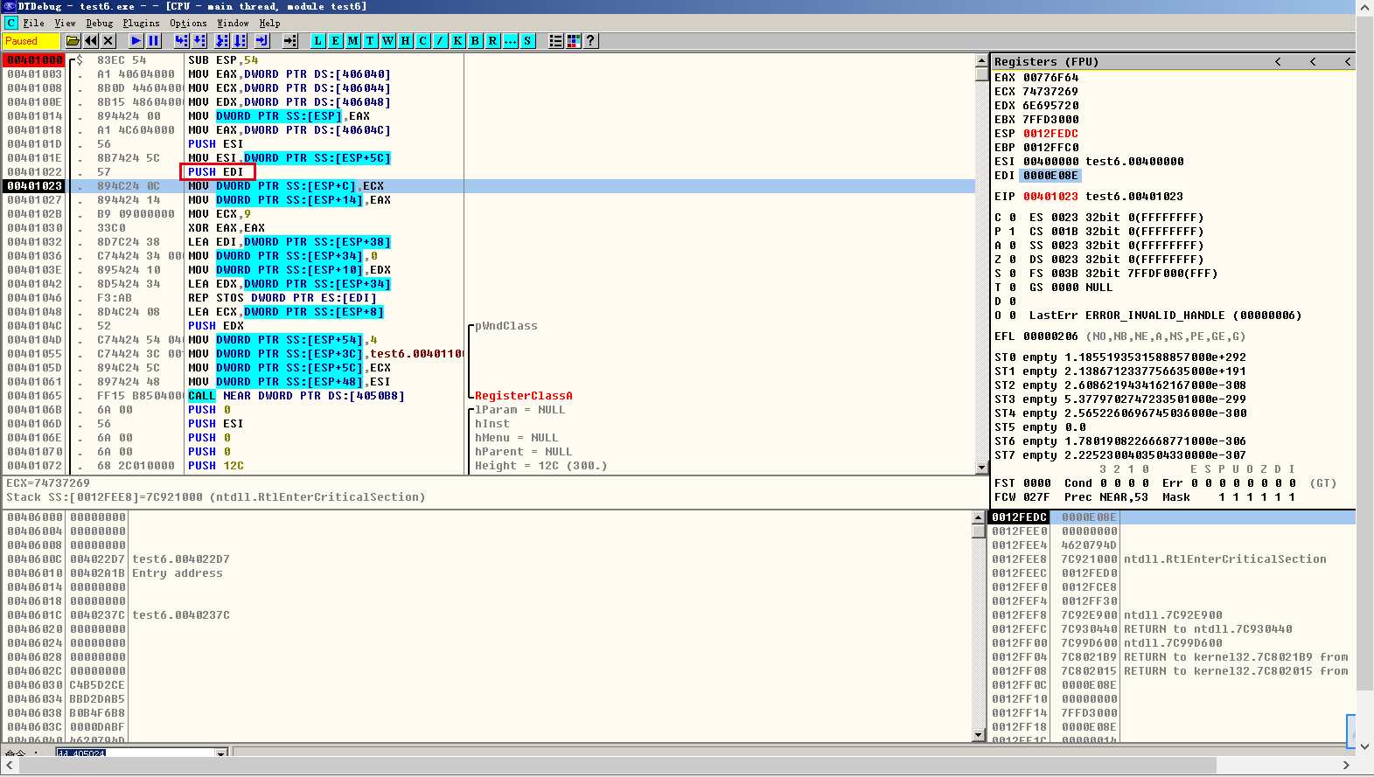Viewport: 1374px width, 777px height.
Task: Click the middle Registers header arrow
Action: 1313,61
